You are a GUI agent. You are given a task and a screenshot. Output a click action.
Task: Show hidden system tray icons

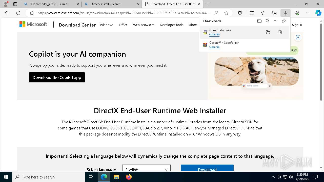[x=273, y=177]
